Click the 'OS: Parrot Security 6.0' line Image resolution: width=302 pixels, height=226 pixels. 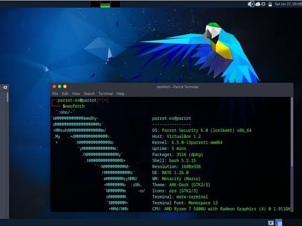click(x=202, y=130)
